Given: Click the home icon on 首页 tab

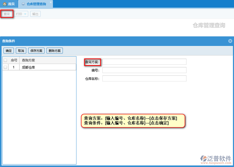Looking at the screenshot, I should click(x=4, y=4).
